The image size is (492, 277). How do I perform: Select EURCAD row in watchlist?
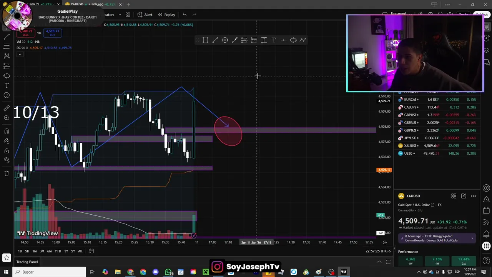[x=437, y=100]
